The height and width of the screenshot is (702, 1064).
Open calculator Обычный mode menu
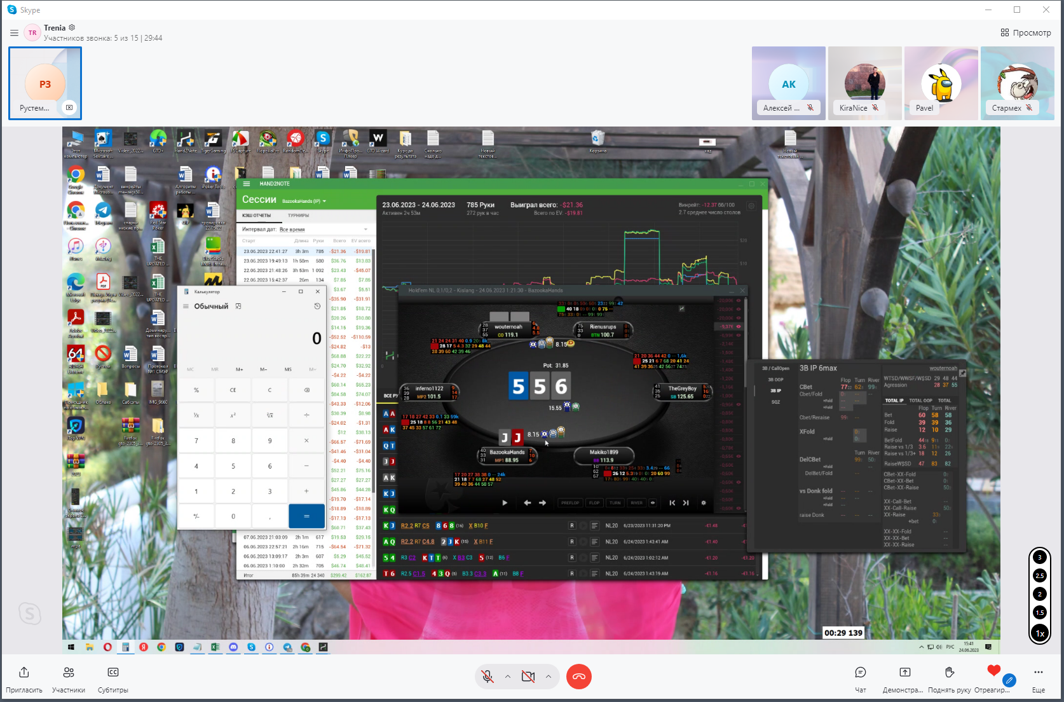[x=186, y=306]
